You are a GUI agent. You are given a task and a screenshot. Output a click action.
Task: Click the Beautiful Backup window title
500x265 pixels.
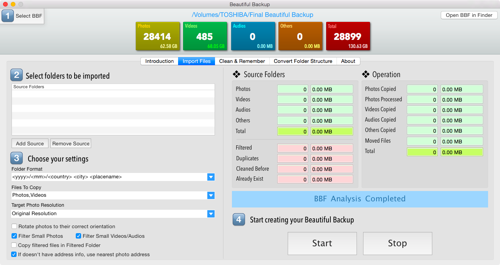tap(250, 4)
